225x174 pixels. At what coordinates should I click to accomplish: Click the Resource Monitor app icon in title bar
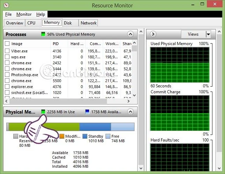pyautogui.click(x=6, y=5)
